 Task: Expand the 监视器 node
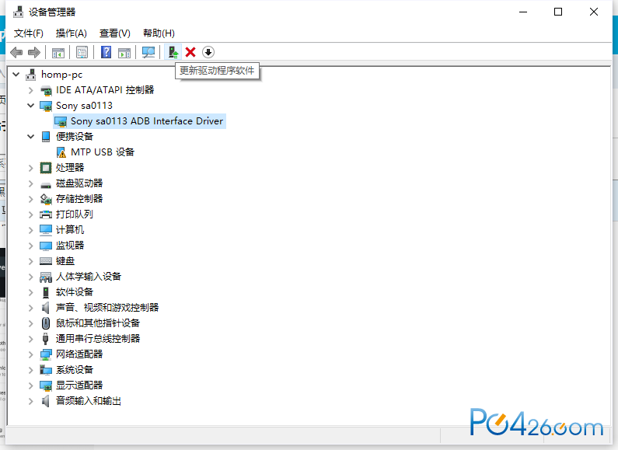(31, 246)
